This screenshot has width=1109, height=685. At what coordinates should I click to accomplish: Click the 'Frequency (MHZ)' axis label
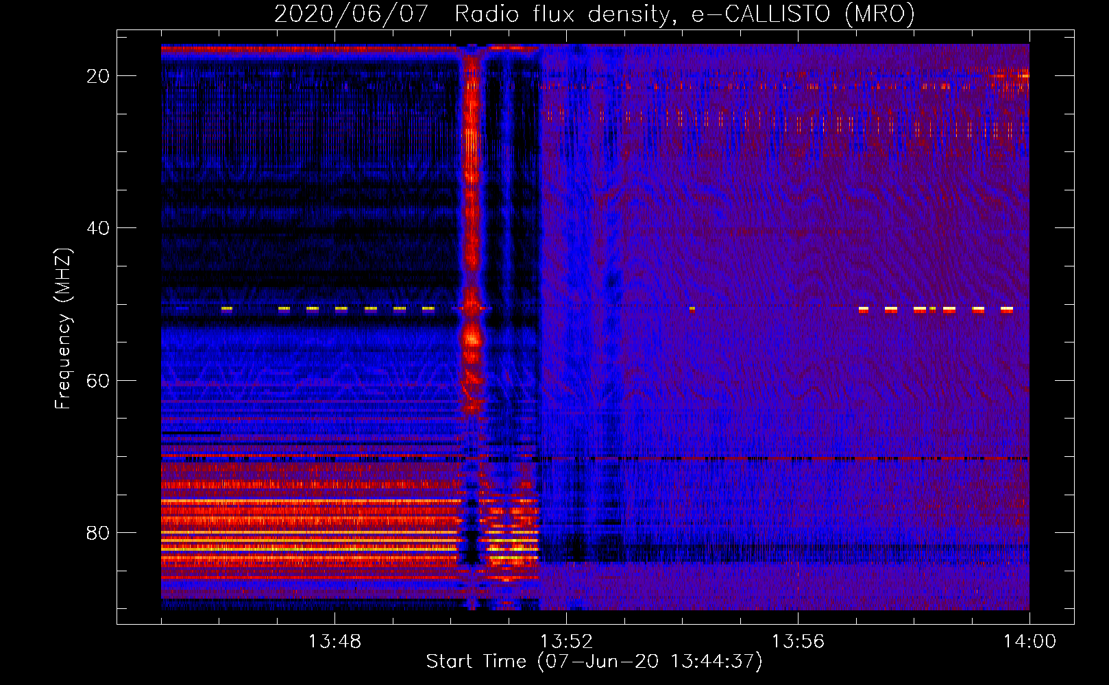pos(63,329)
